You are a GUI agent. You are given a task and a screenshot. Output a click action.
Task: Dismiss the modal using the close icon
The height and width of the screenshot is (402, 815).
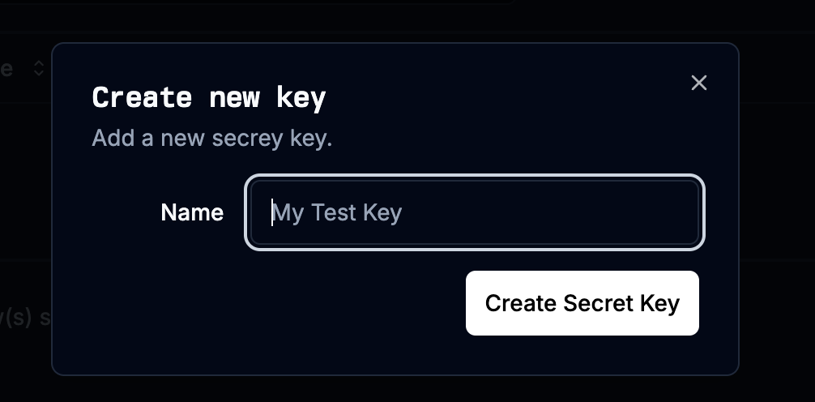coord(698,83)
